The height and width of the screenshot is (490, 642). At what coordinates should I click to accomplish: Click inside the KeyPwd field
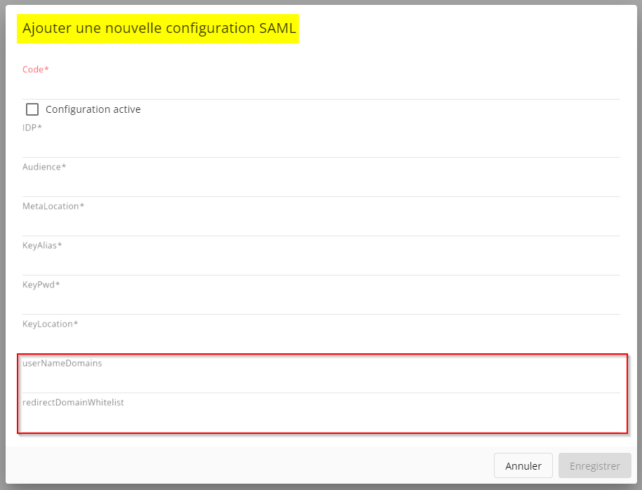coord(321,303)
